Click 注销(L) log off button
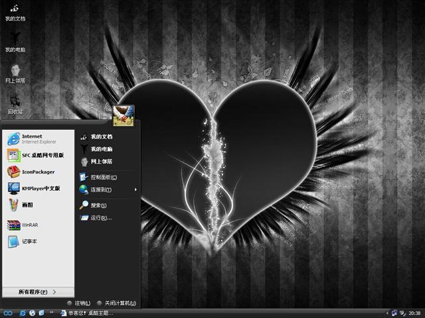Screen dimensions: 425x318 click(79, 303)
